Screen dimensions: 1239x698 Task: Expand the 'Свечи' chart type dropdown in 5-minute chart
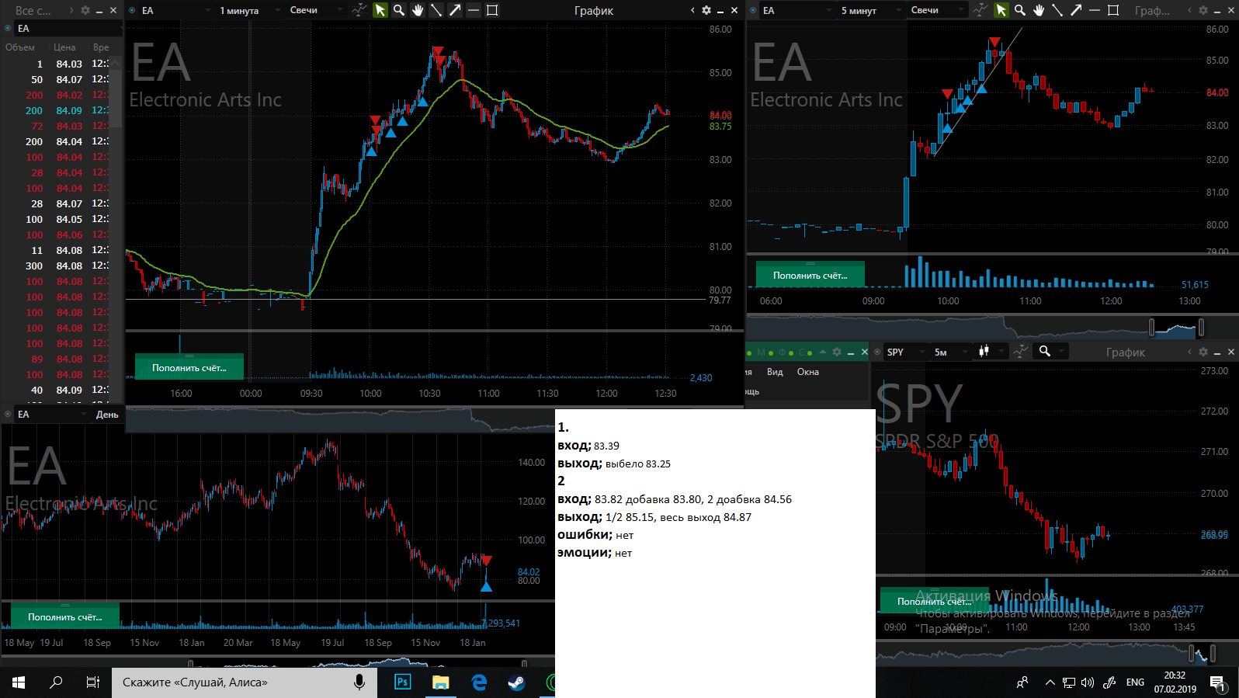click(937, 10)
